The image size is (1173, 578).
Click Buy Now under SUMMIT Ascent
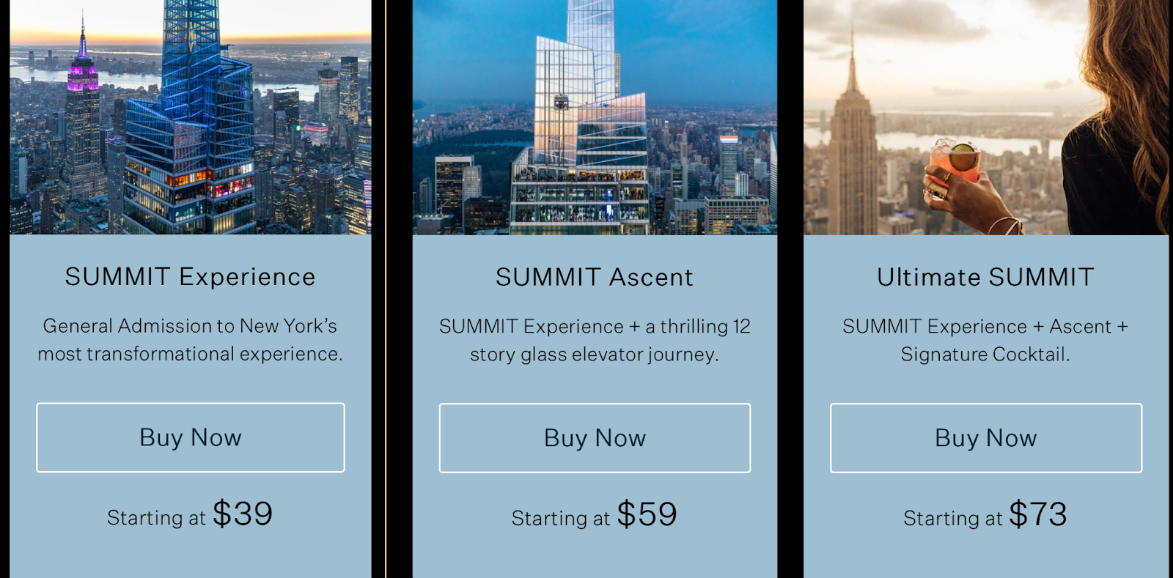click(595, 438)
